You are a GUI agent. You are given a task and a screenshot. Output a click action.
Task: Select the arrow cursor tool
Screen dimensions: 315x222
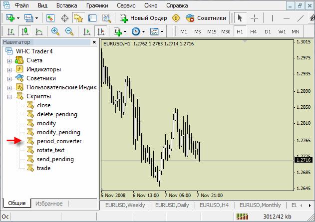(240, 18)
